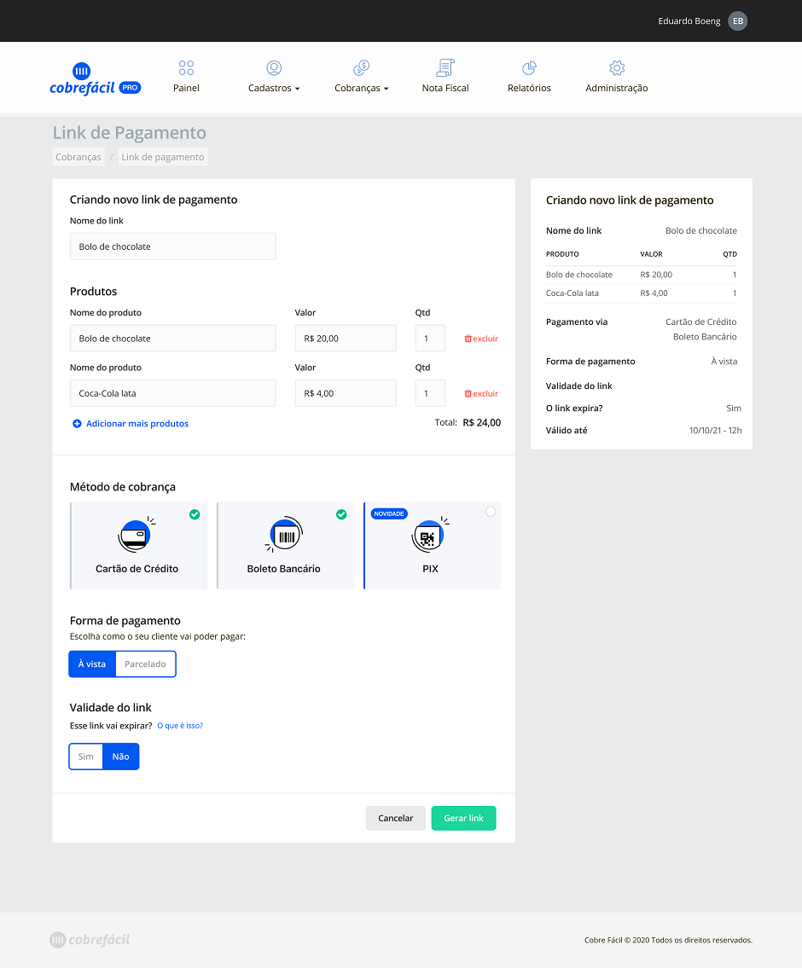Viewport: 802px width, 968px height.
Task: Open the O que é isso? link
Action: tap(180, 725)
